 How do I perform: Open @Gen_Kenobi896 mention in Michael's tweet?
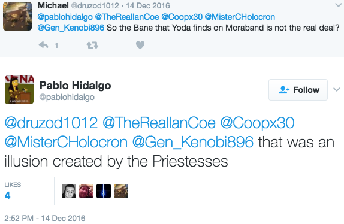point(71,28)
